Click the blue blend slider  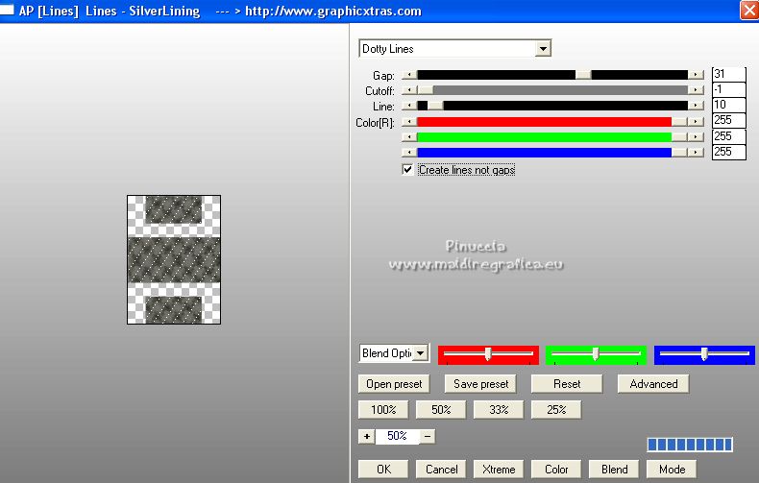(x=704, y=354)
